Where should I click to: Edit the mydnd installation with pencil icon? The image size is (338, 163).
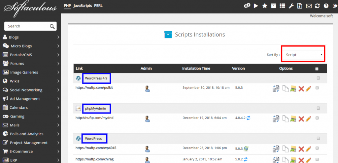[x=309, y=119]
